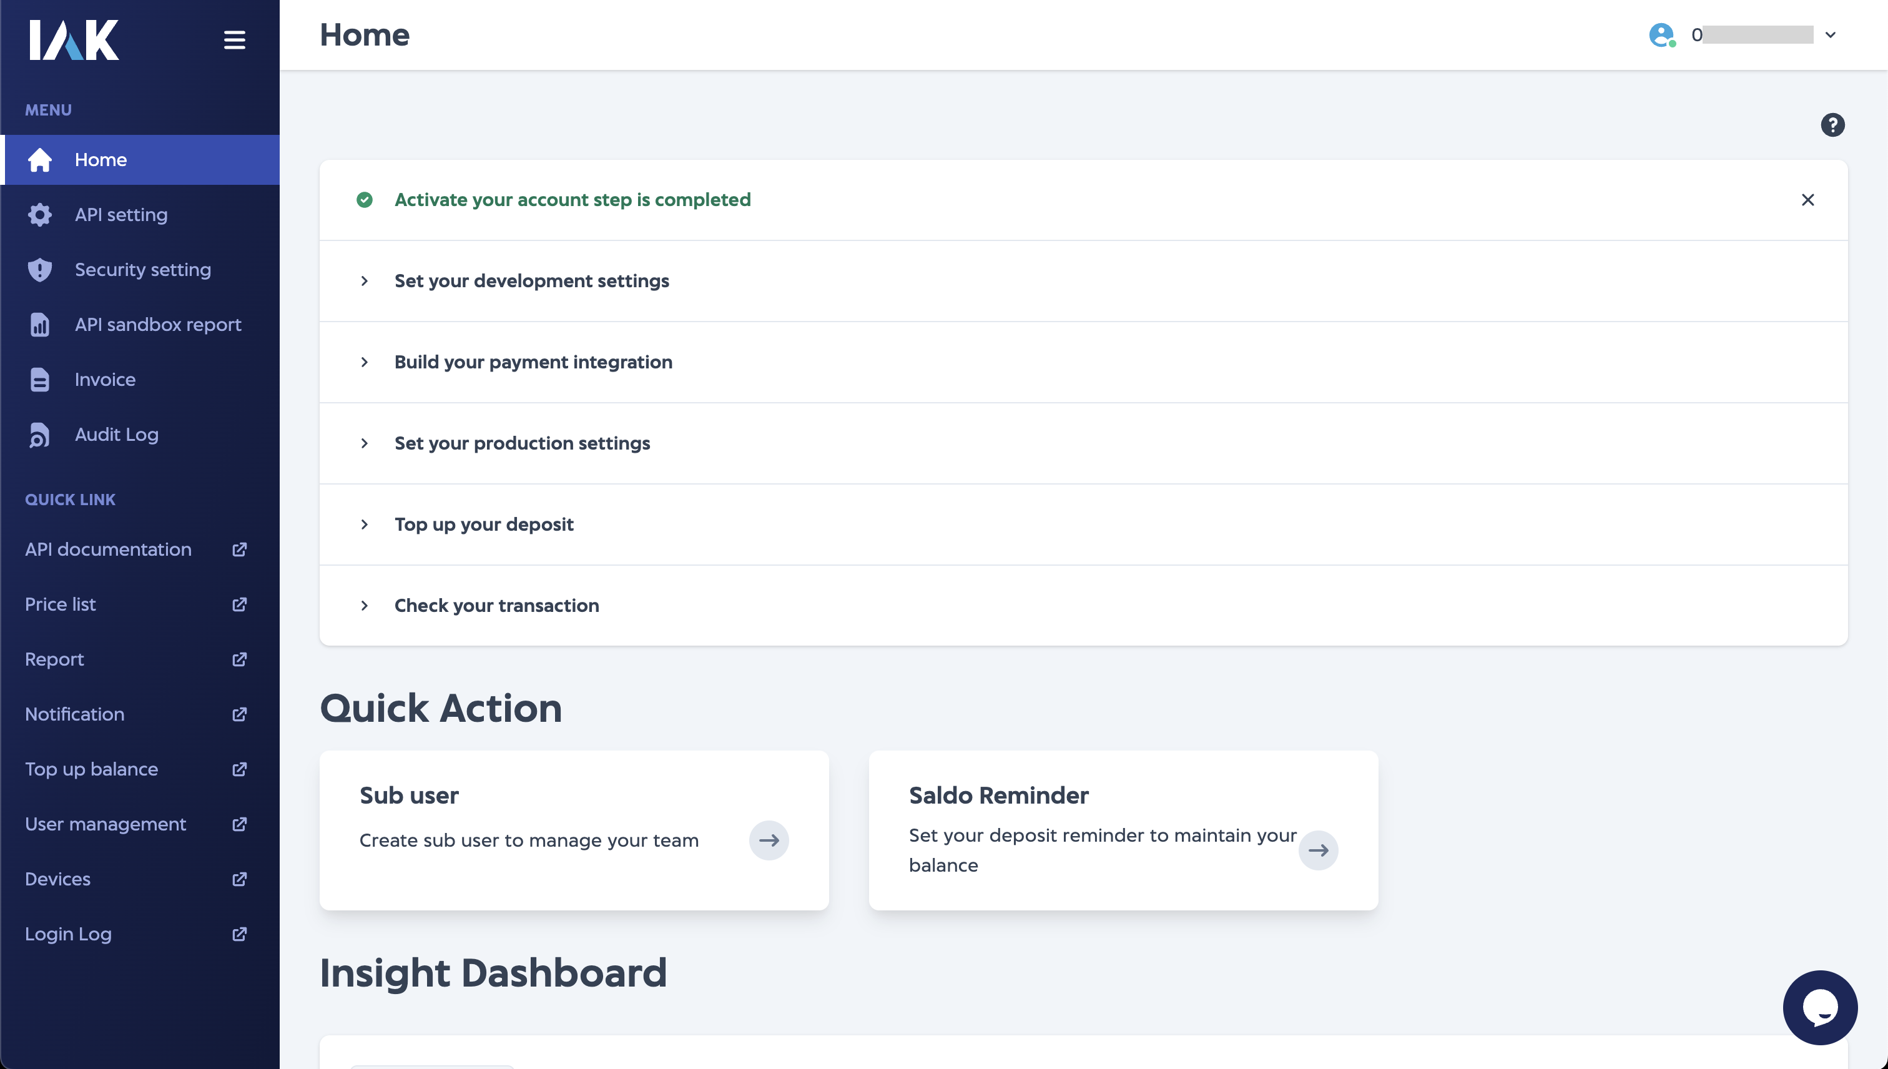Click the user avatar in the header
Screen dimensions: 1888x1069
tap(1662, 34)
